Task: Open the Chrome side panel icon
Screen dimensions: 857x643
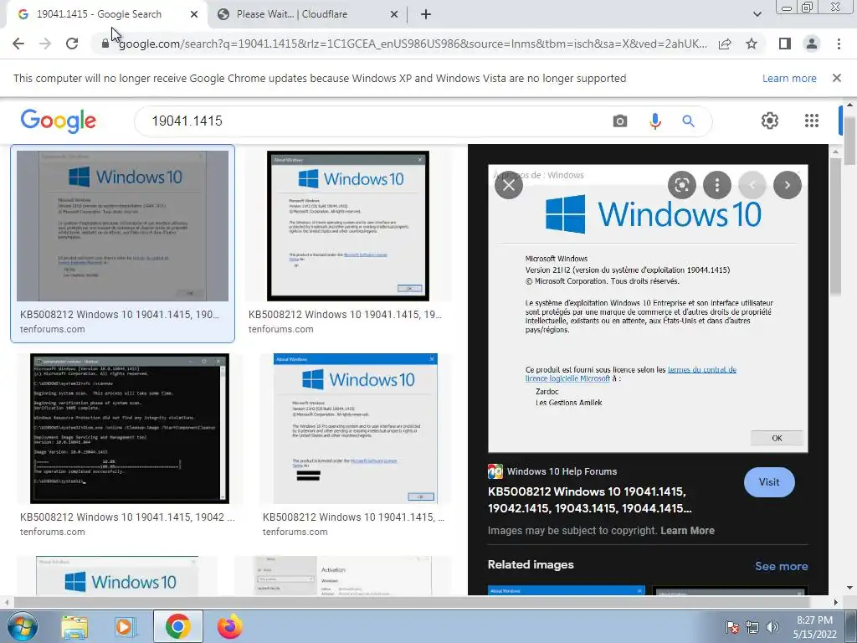Action: click(x=785, y=44)
